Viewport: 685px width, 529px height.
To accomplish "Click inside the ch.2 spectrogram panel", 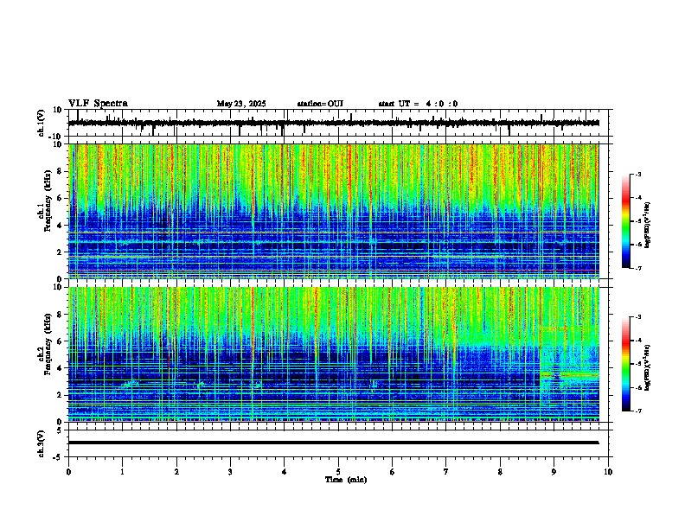I will coord(334,354).
